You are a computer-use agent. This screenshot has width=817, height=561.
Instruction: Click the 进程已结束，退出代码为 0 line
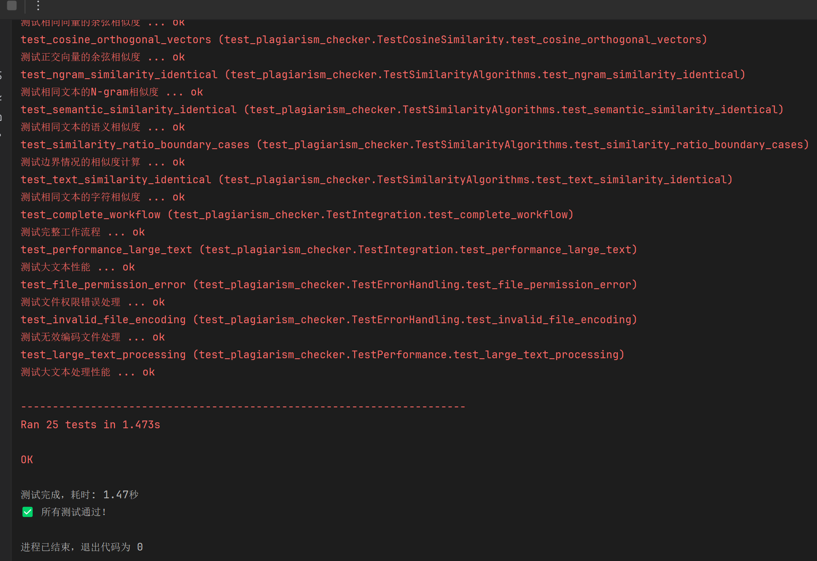point(82,547)
